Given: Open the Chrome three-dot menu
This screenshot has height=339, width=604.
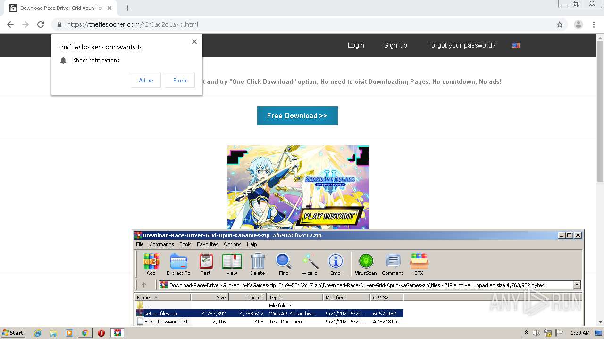Looking at the screenshot, I should [x=594, y=24].
